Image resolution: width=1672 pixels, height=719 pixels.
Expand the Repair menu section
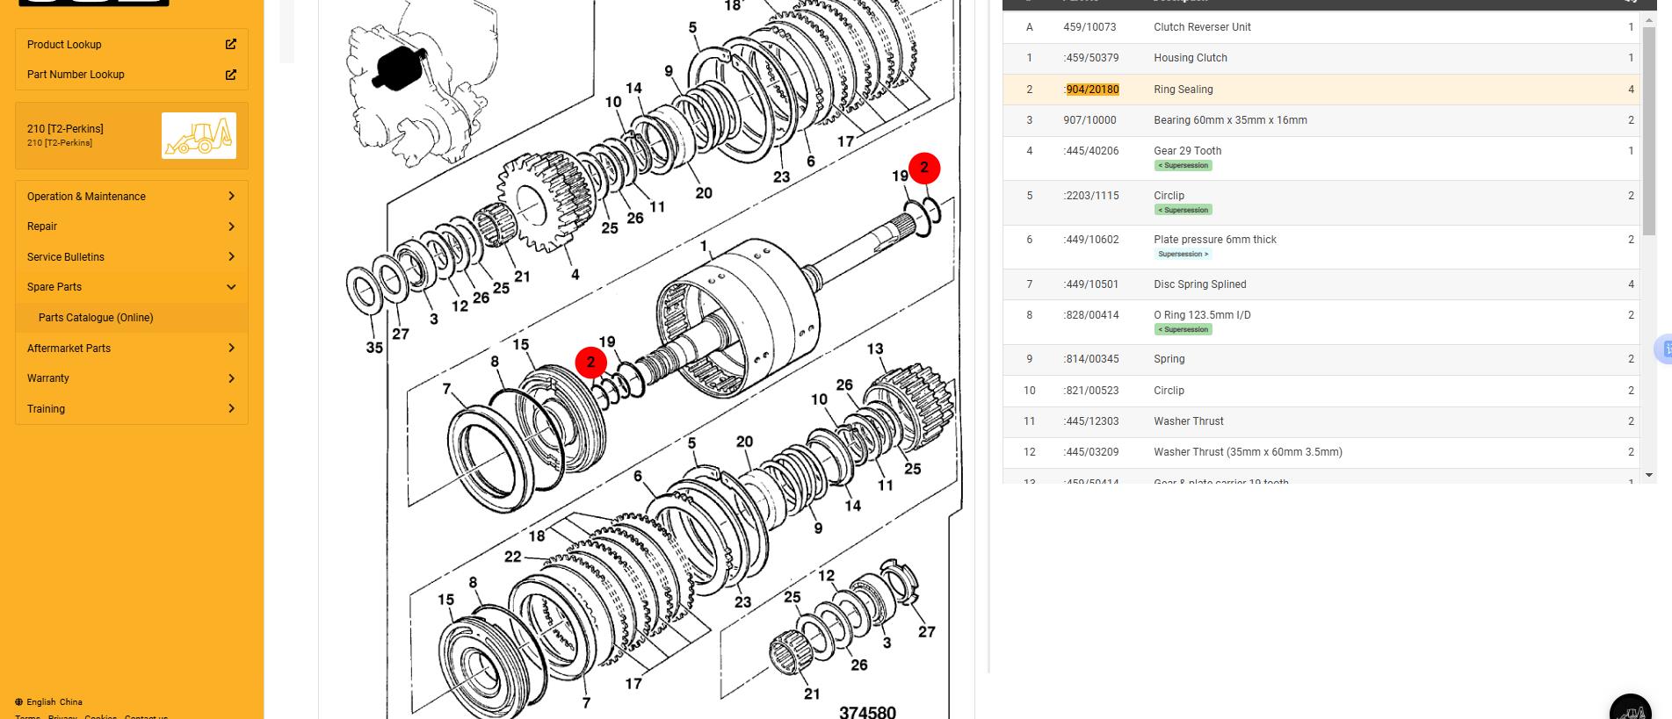132,226
